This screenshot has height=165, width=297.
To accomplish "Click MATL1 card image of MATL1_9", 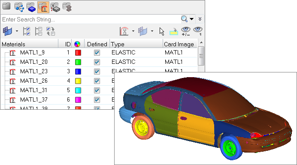I will (173, 52).
